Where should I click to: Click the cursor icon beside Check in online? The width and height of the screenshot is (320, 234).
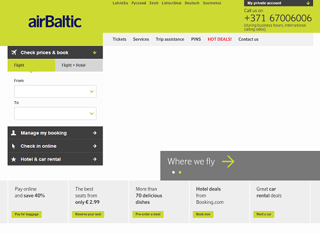pyautogui.click(x=13, y=146)
